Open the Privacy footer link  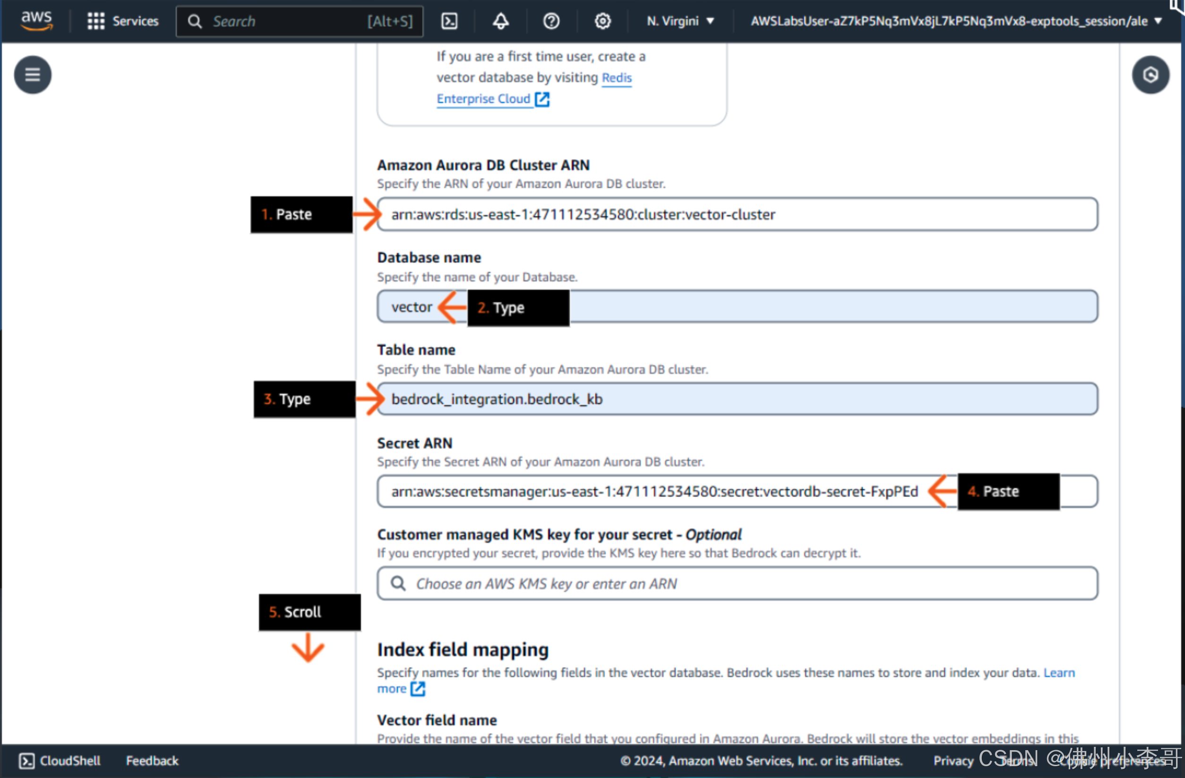pyautogui.click(x=953, y=761)
